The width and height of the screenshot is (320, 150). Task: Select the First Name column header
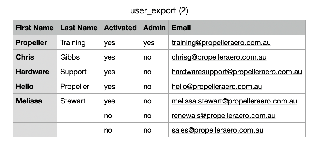(x=35, y=28)
